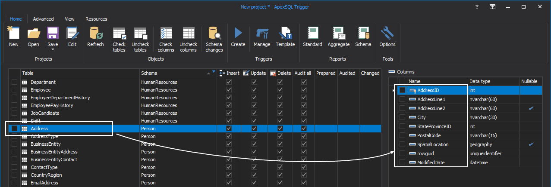
Task: Click the Insert column header
Action: coord(229,73)
